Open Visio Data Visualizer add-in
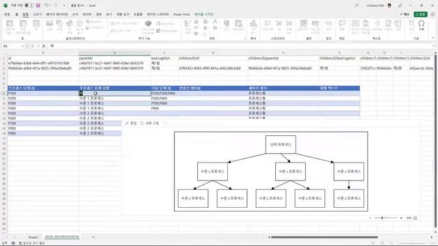 coord(148,27)
